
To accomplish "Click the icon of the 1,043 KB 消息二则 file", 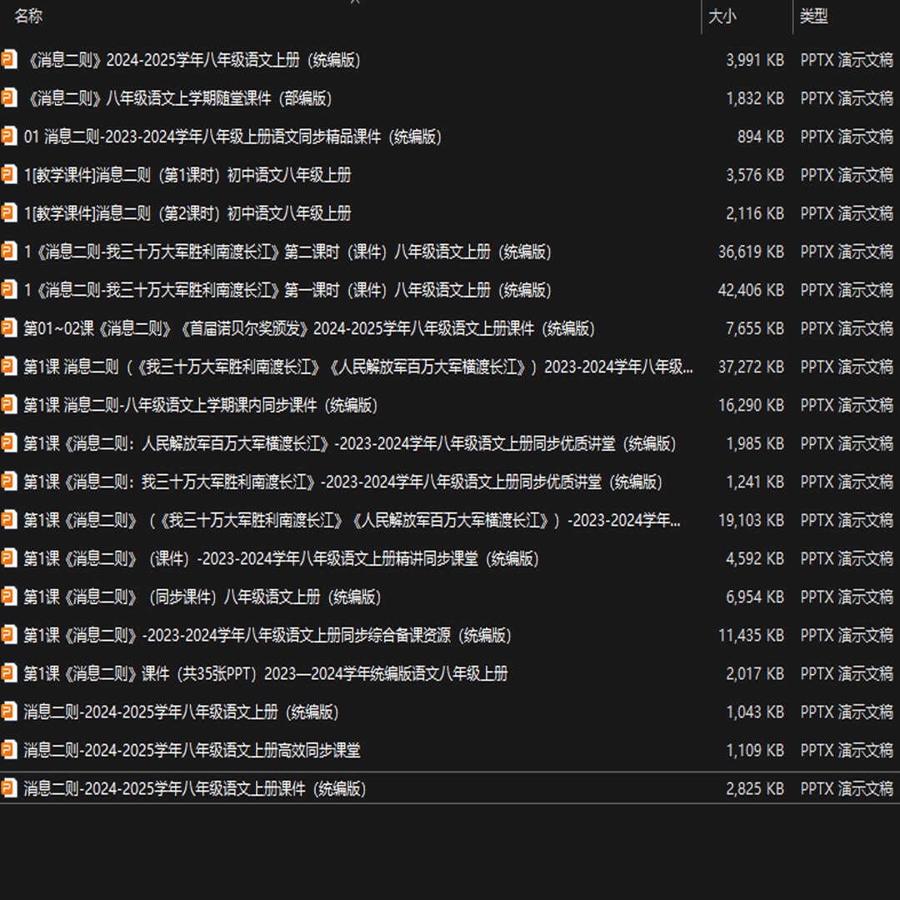I will 9,712.
